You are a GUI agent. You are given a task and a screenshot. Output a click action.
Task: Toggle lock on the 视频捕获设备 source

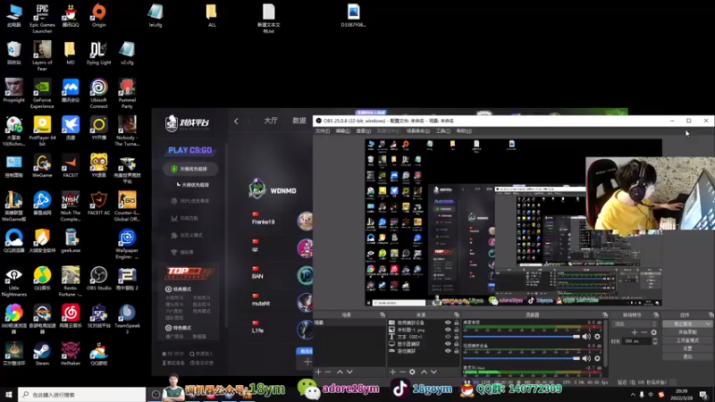pyautogui.click(x=457, y=322)
